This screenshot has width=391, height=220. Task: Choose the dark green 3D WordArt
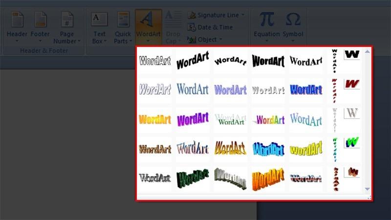[x=193, y=178]
